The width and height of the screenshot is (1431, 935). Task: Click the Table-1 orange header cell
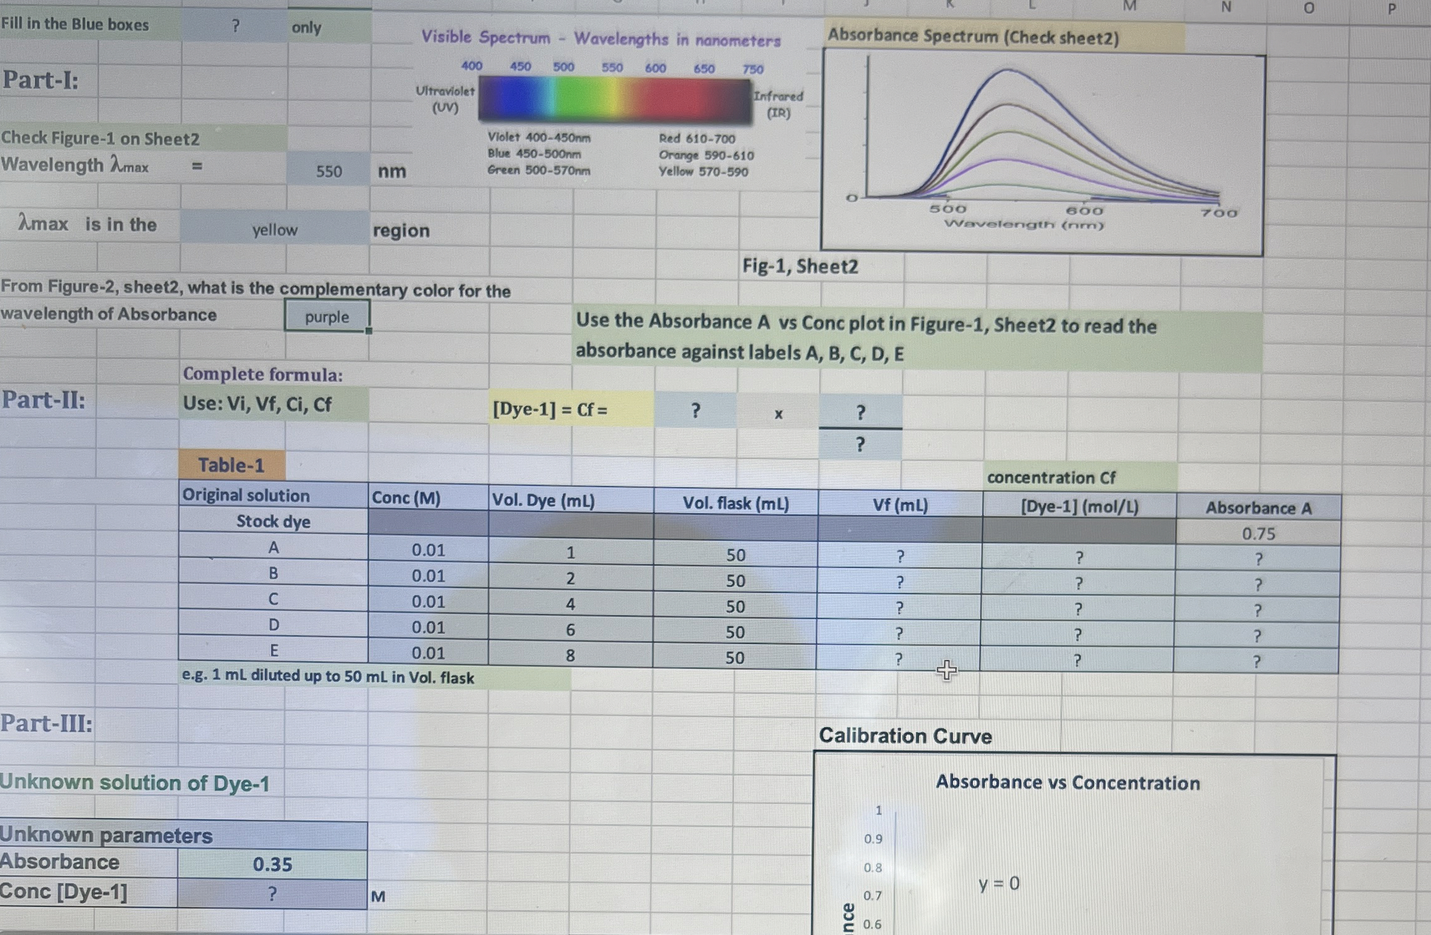tap(231, 464)
